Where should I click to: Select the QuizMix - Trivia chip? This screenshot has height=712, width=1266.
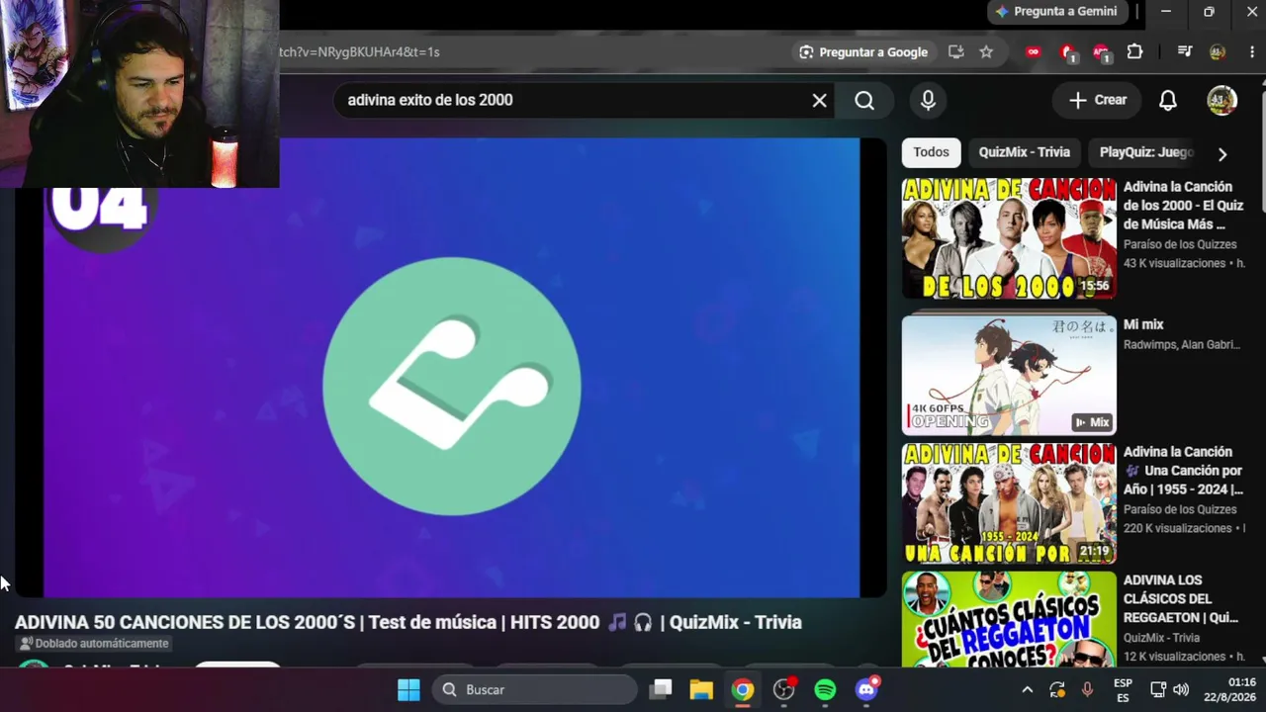tap(1025, 152)
